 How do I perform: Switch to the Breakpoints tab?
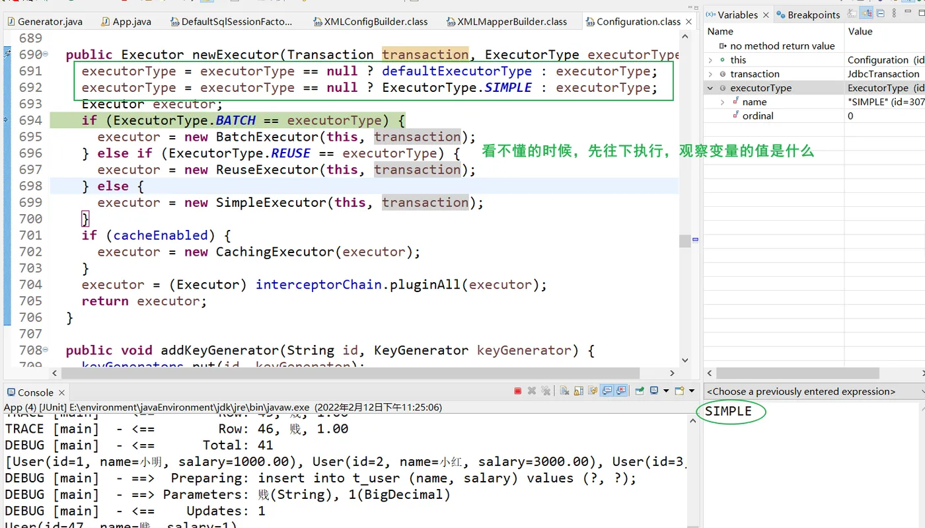click(x=808, y=15)
